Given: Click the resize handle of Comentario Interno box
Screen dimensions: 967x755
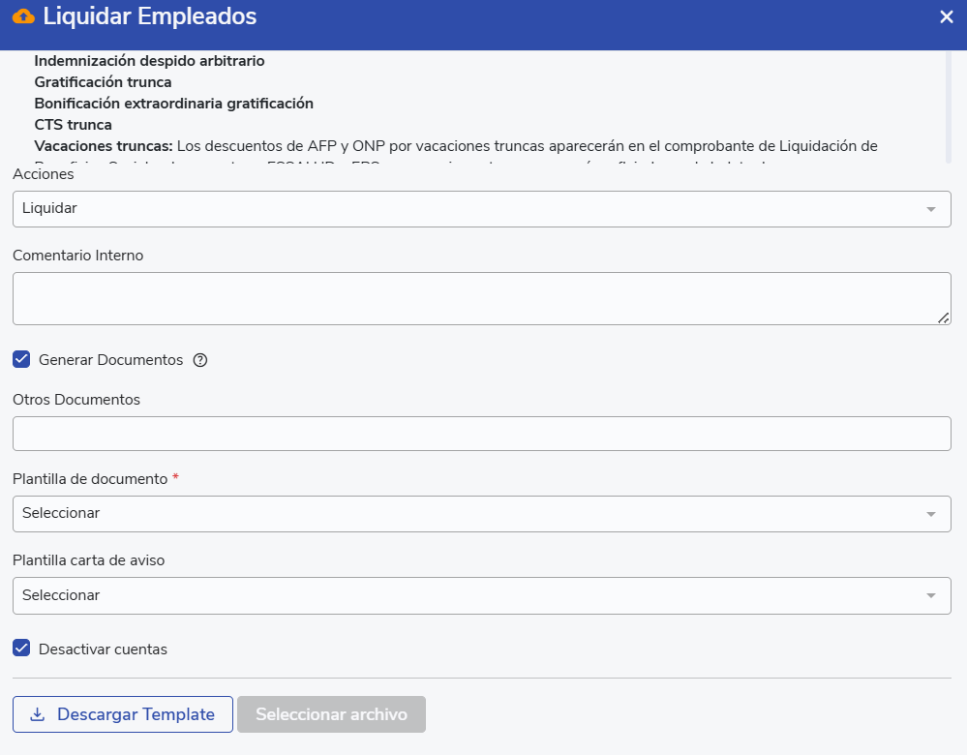Looking at the screenshot, I should [943, 317].
